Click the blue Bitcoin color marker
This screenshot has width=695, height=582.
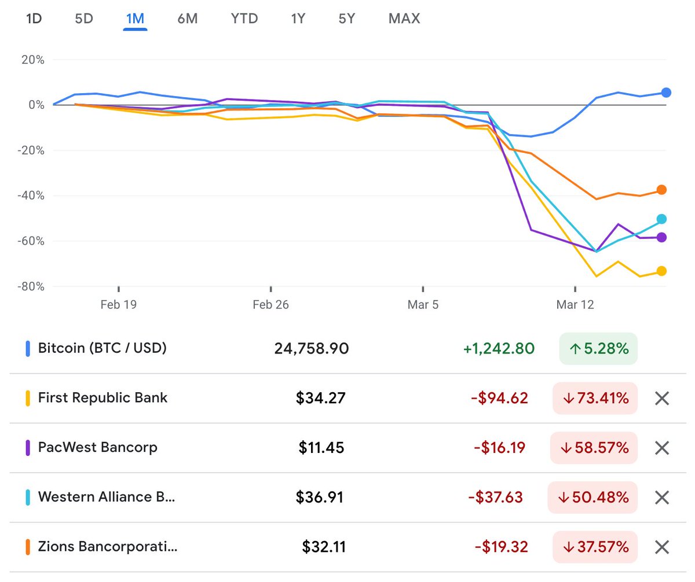coord(28,348)
